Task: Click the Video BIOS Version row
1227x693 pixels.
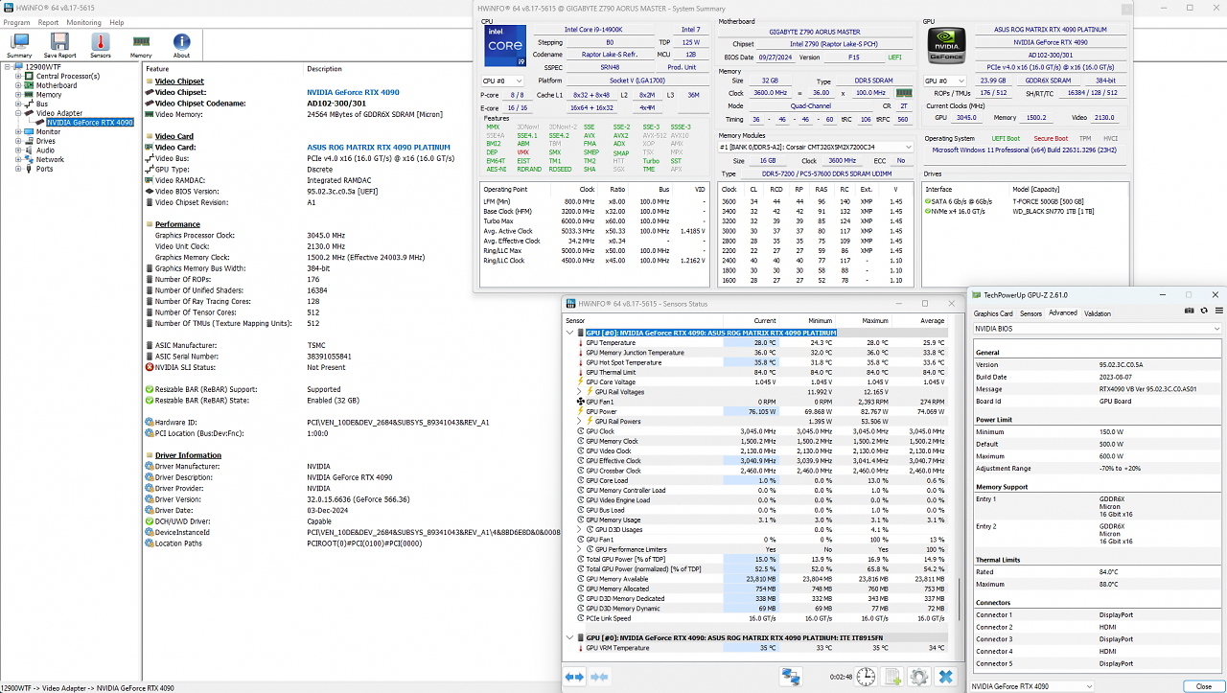Action: (x=352, y=191)
